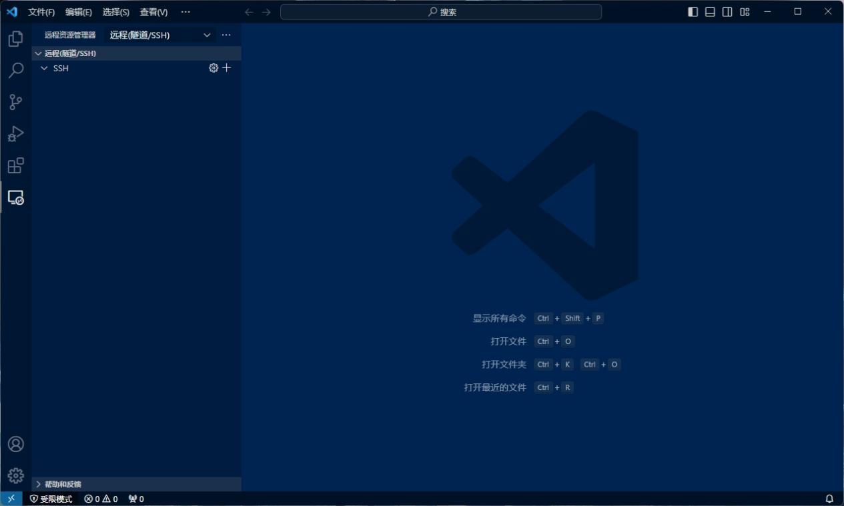Viewport: 844px width, 506px height.
Task: Click the 显示所有命令 label
Action: point(500,319)
